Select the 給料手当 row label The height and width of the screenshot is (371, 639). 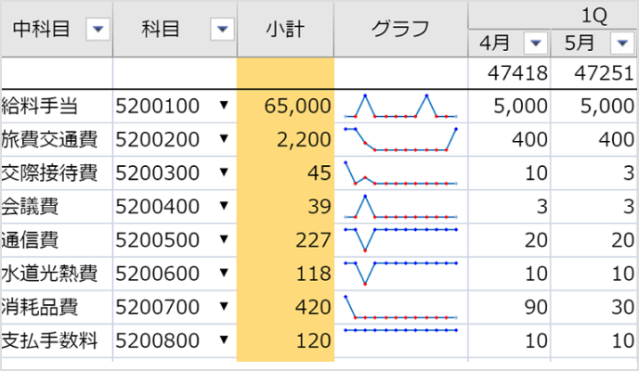pos(39,106)
